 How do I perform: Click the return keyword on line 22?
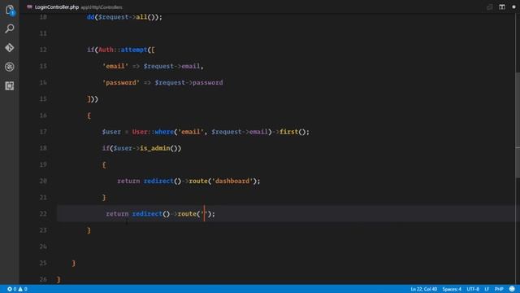point(117,213)
